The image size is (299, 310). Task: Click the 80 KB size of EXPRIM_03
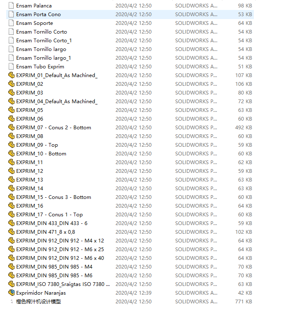click(x=245, y=93)
